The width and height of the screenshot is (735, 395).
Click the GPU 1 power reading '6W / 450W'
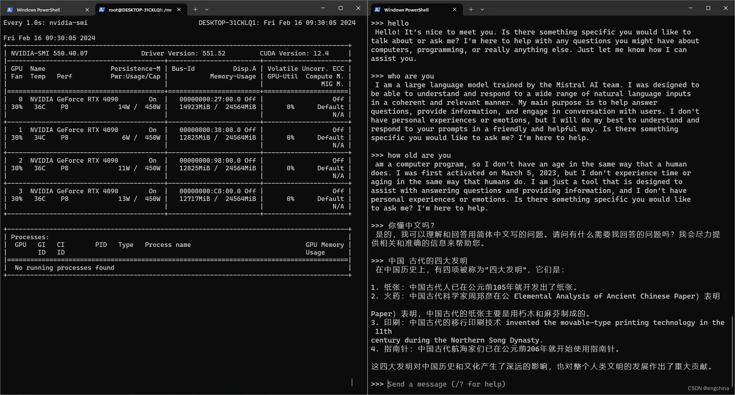141,137
